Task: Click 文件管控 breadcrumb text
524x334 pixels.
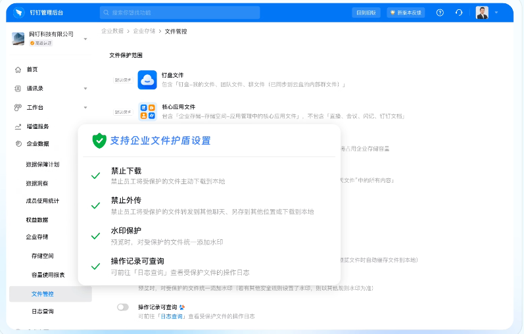Action: tap(176, 32)
